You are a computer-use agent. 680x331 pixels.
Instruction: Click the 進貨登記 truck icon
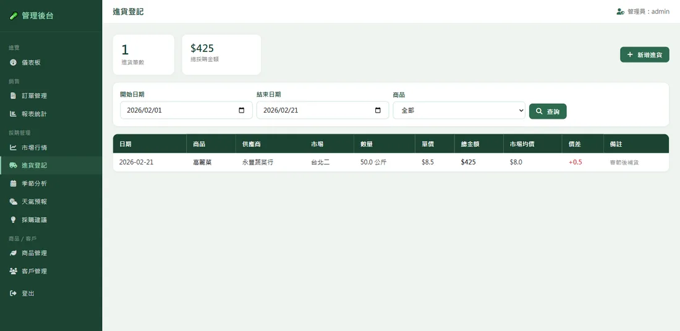coord(14,165)
